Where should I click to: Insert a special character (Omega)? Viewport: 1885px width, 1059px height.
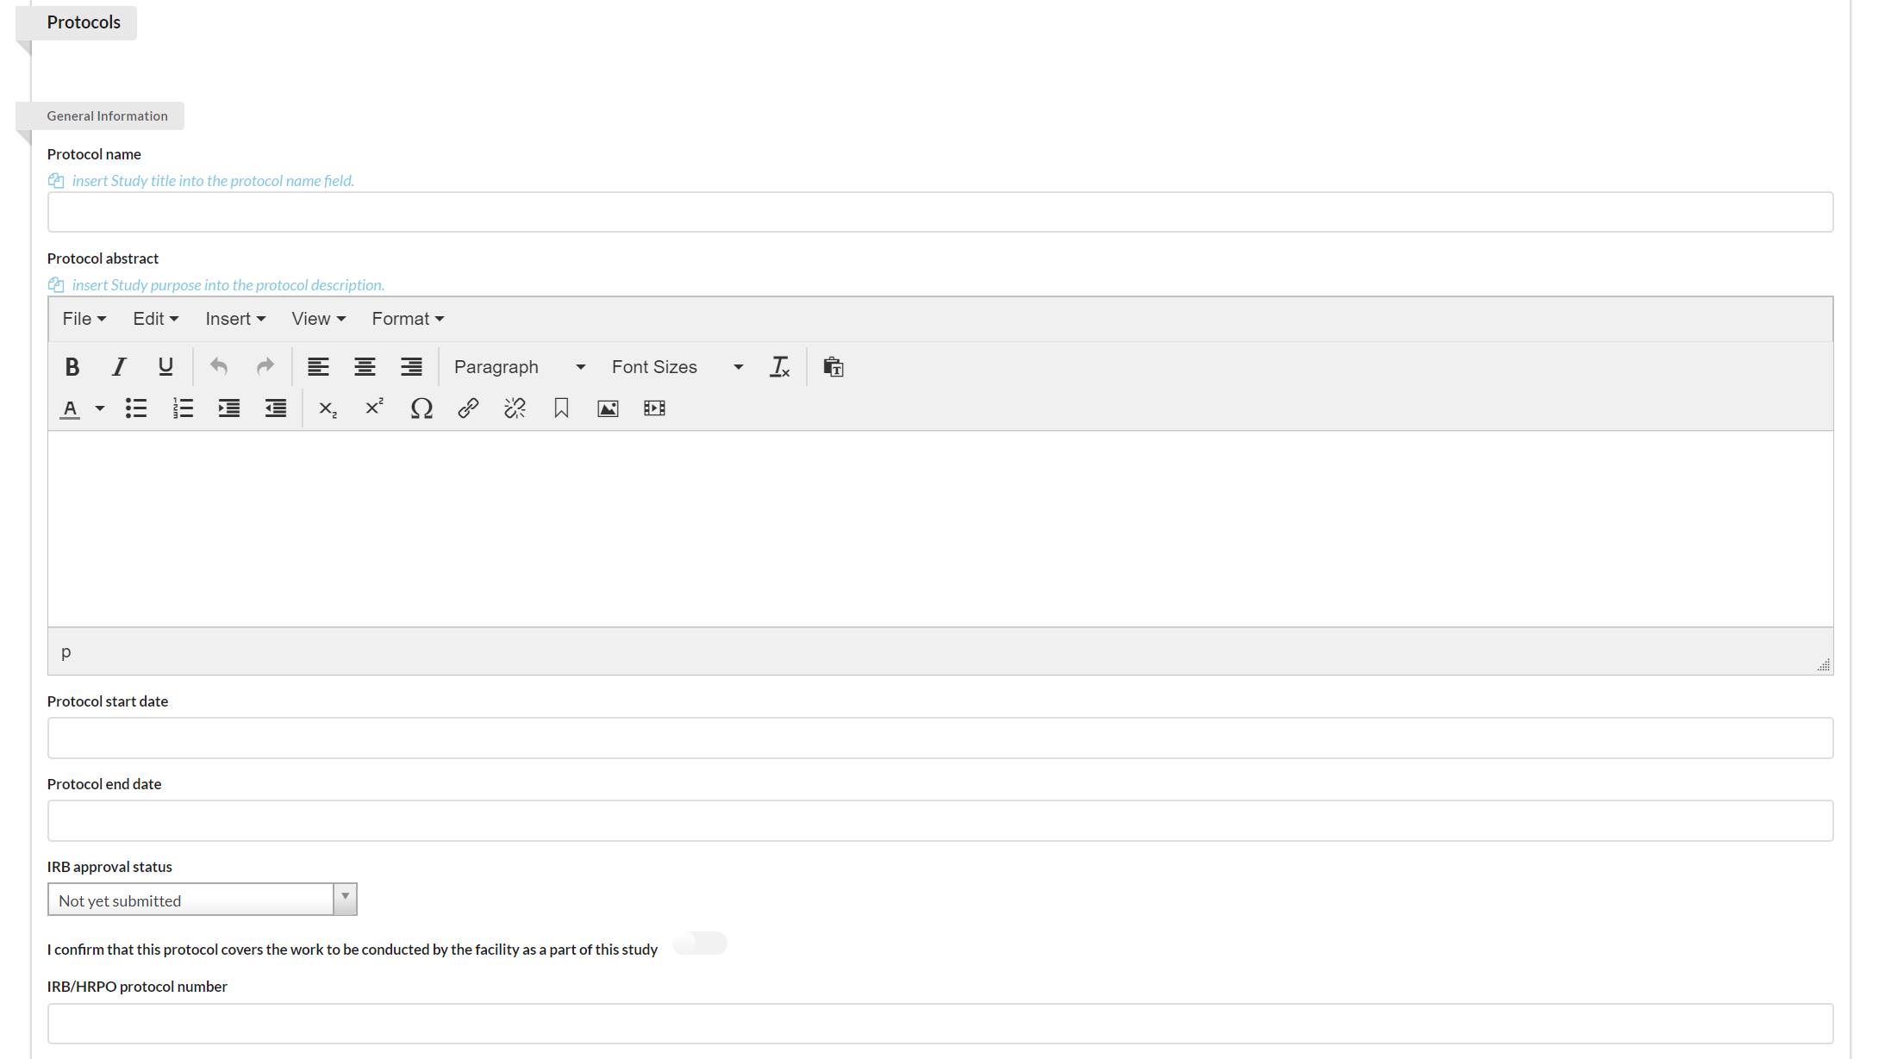tap(421, 408)
